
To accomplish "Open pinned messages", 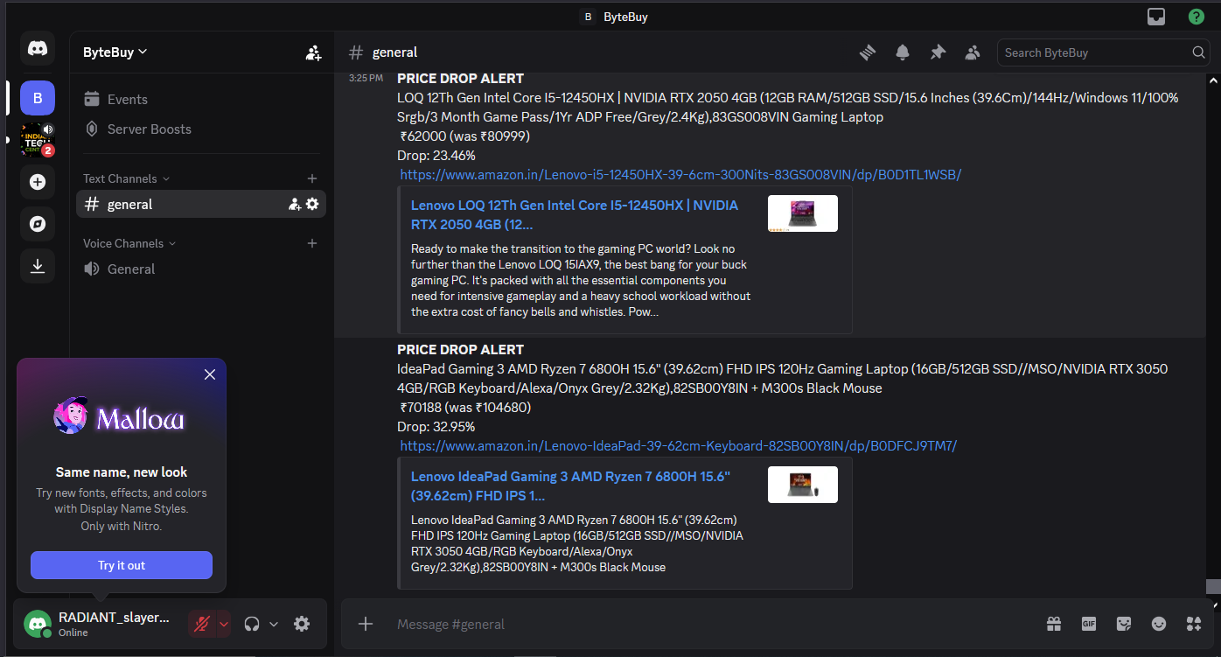I will tap(938, 52).
